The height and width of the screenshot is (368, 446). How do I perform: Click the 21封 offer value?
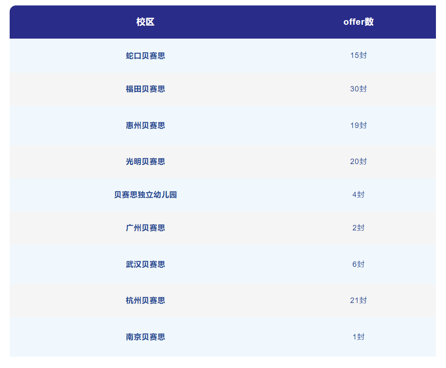[358, 300]
